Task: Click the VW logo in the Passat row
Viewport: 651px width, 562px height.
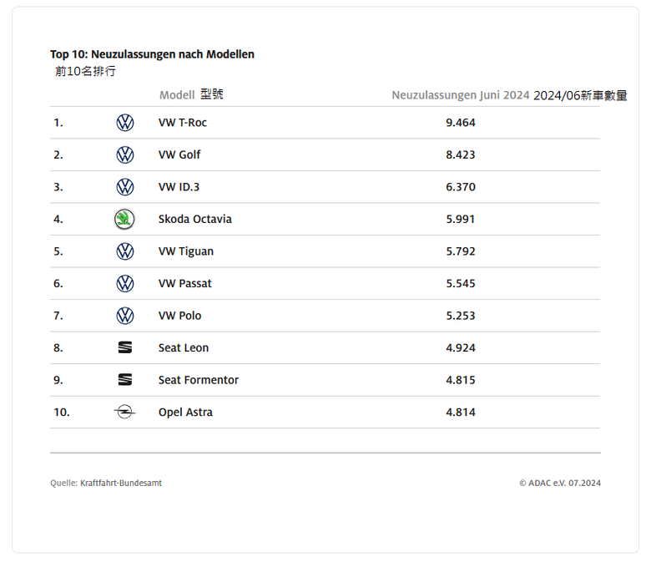Action: (x=124, y=284)
